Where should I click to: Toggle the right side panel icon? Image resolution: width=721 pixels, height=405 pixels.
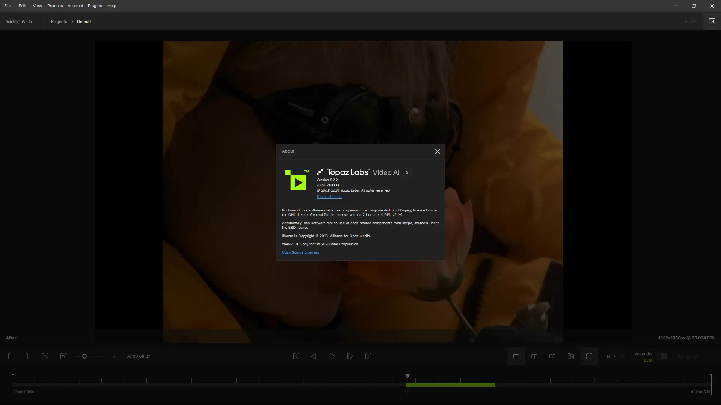712,21
